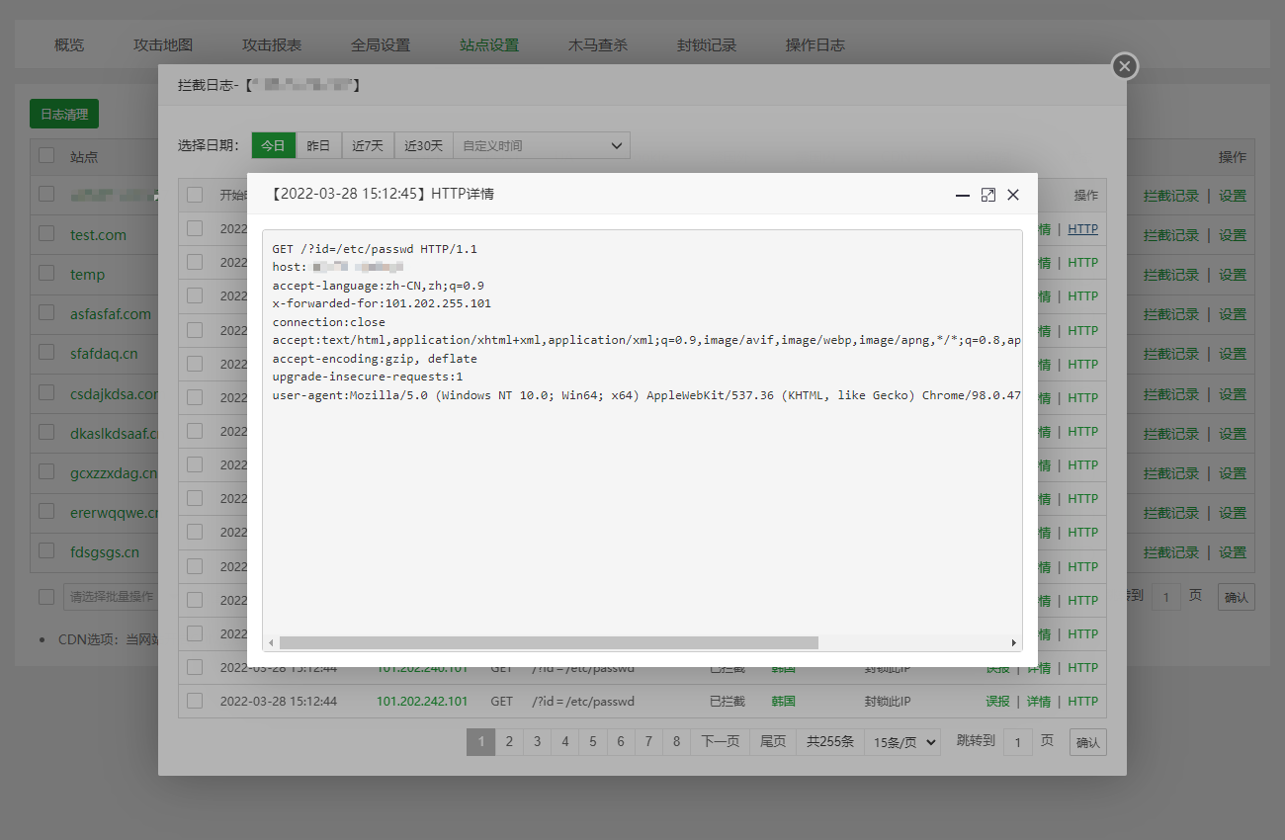Click the left arrow of the horizontal scrollbar
Screen dimensions: 1285x840
pos(272,642)
